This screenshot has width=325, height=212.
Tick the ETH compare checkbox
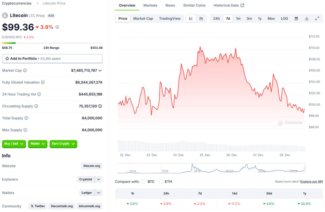[x=160, y=182]
